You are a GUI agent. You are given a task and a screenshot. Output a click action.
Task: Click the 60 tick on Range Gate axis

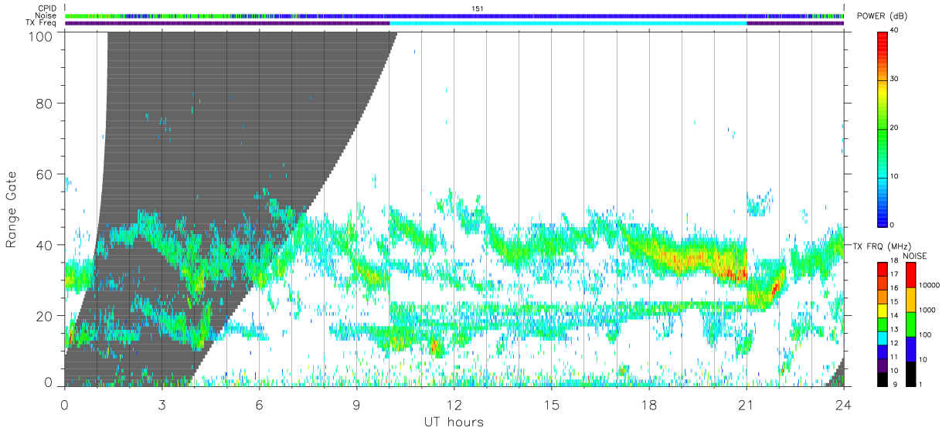point(44,175)
